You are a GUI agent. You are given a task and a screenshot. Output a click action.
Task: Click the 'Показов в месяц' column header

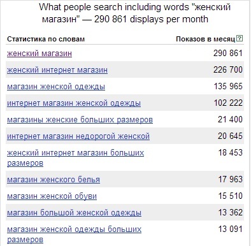(x=206, y=39)
